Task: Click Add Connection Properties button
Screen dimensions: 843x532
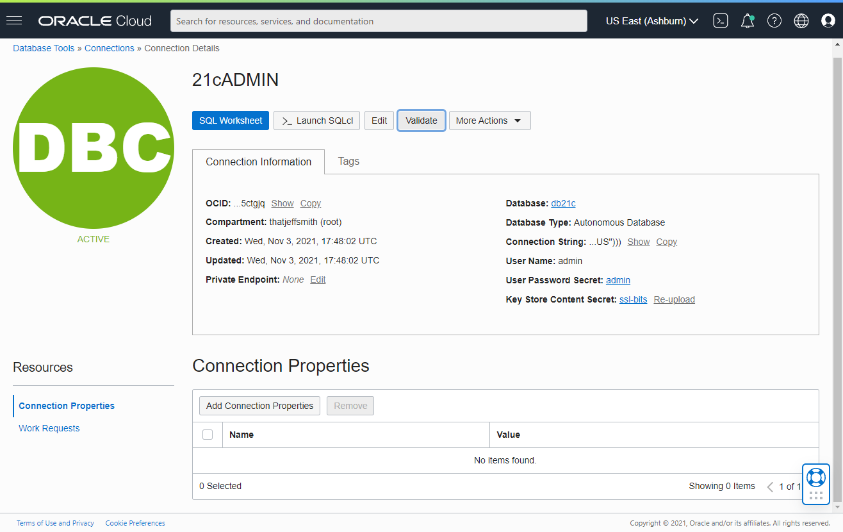Action: 259,406
